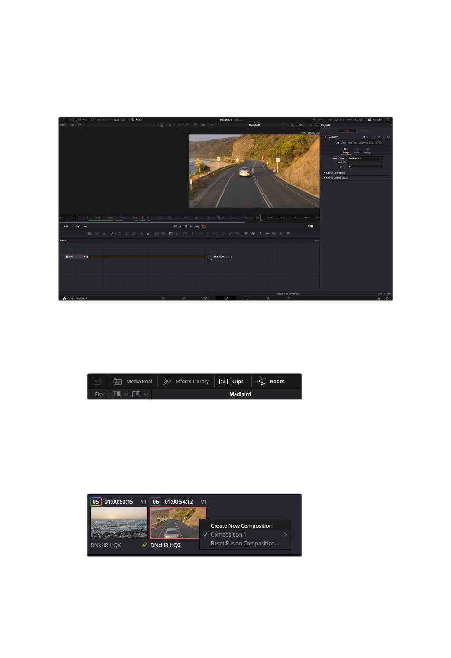Click the link icon under clip 05

(144, 545)
